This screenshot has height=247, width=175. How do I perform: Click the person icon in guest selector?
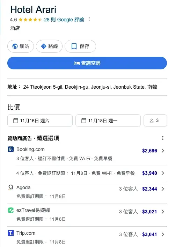(152, 121)
